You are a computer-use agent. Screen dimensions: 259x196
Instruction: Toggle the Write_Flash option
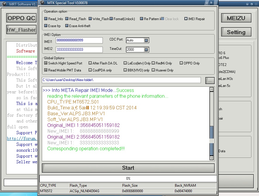point(90,19)
